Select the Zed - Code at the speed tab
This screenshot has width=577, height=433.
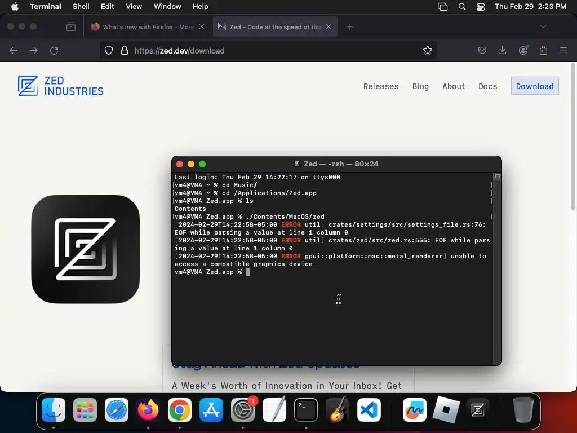275,27
